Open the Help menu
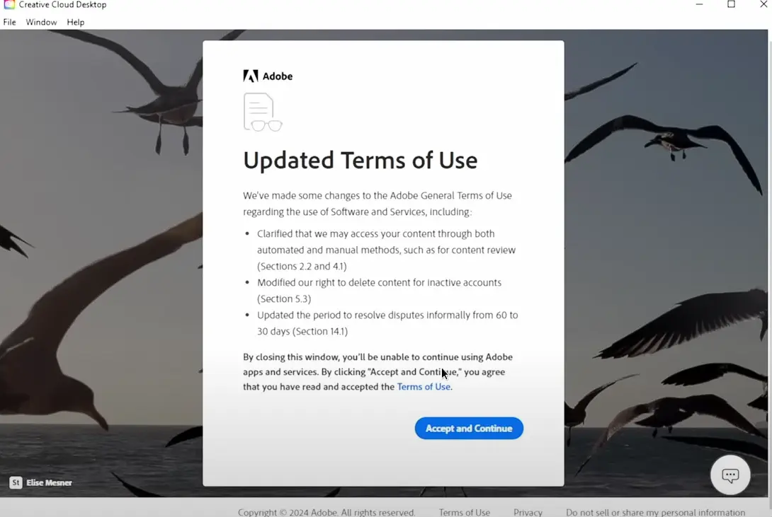Image resolution: width=772 pixels, height=517 pixels. (75, 22)
